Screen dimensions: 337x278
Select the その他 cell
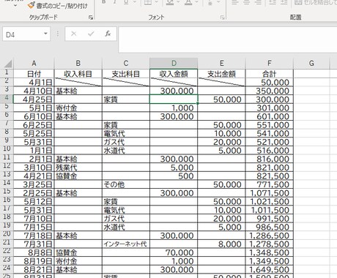(126, 184)
